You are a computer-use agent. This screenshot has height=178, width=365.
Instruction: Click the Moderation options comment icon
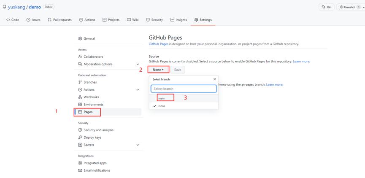(x=80, y=64)
